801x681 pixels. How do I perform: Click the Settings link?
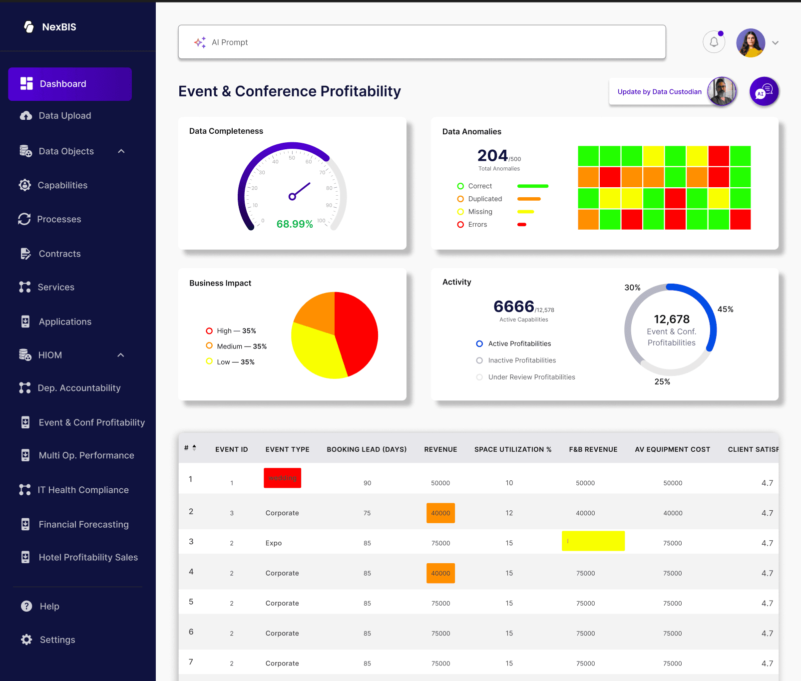click(57, 640)
